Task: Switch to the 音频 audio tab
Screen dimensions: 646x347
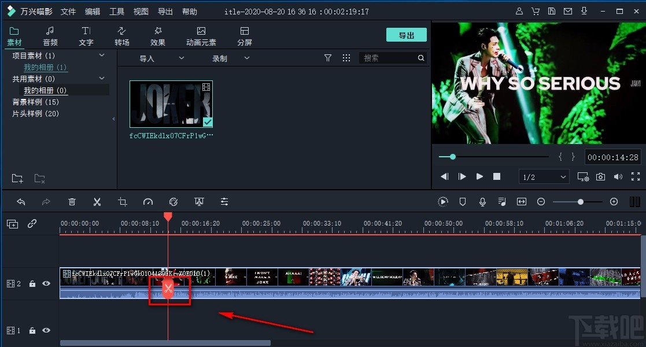Action: click(x=50, y=36)
